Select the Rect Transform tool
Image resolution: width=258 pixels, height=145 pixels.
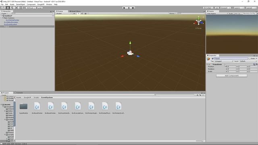click(21, 8)
